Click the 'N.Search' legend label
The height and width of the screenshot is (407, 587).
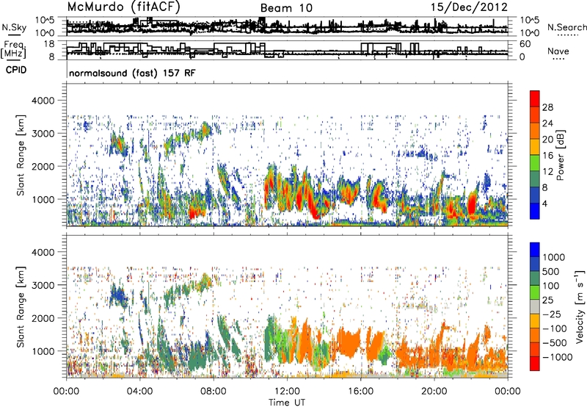(x=566, y=27)
